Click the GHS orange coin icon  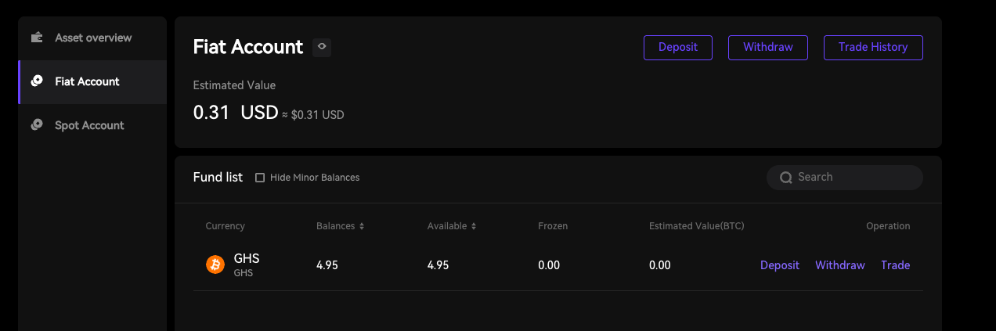pos(215,265)
